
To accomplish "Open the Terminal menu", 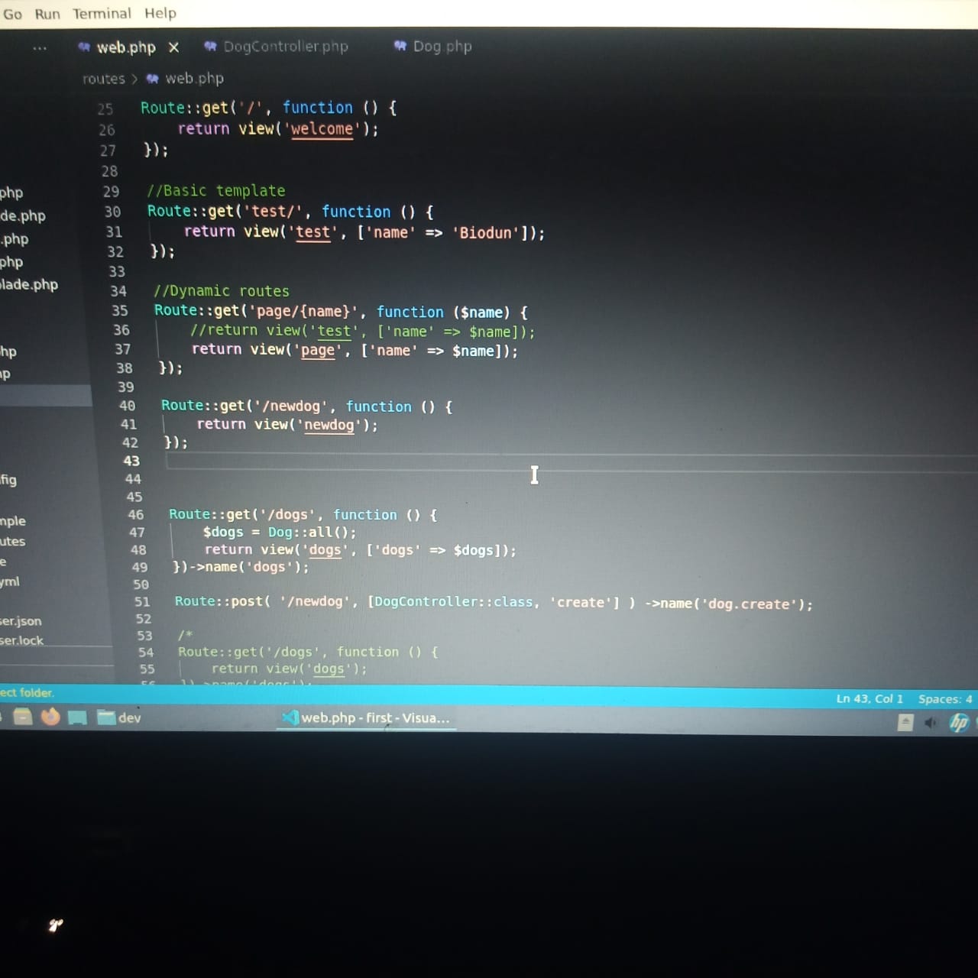I will [102, 14].
